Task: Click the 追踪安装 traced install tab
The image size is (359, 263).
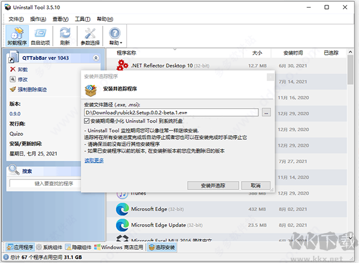Action: click(162, 247)
